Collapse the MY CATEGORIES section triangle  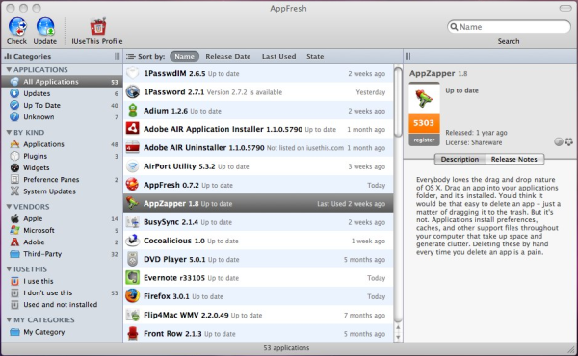[x=9, y=320]
